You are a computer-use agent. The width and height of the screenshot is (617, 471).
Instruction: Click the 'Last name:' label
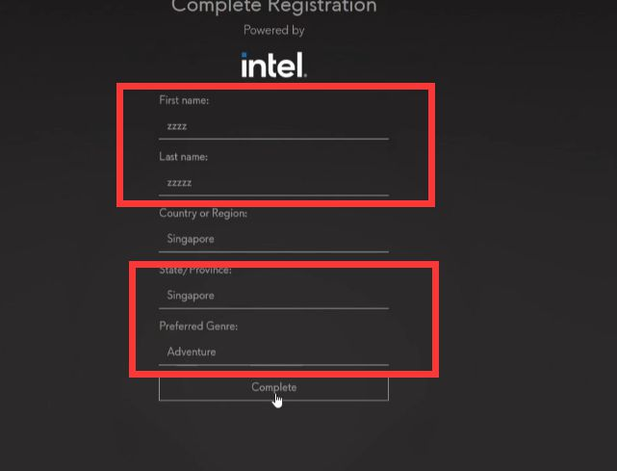[184, 157]
